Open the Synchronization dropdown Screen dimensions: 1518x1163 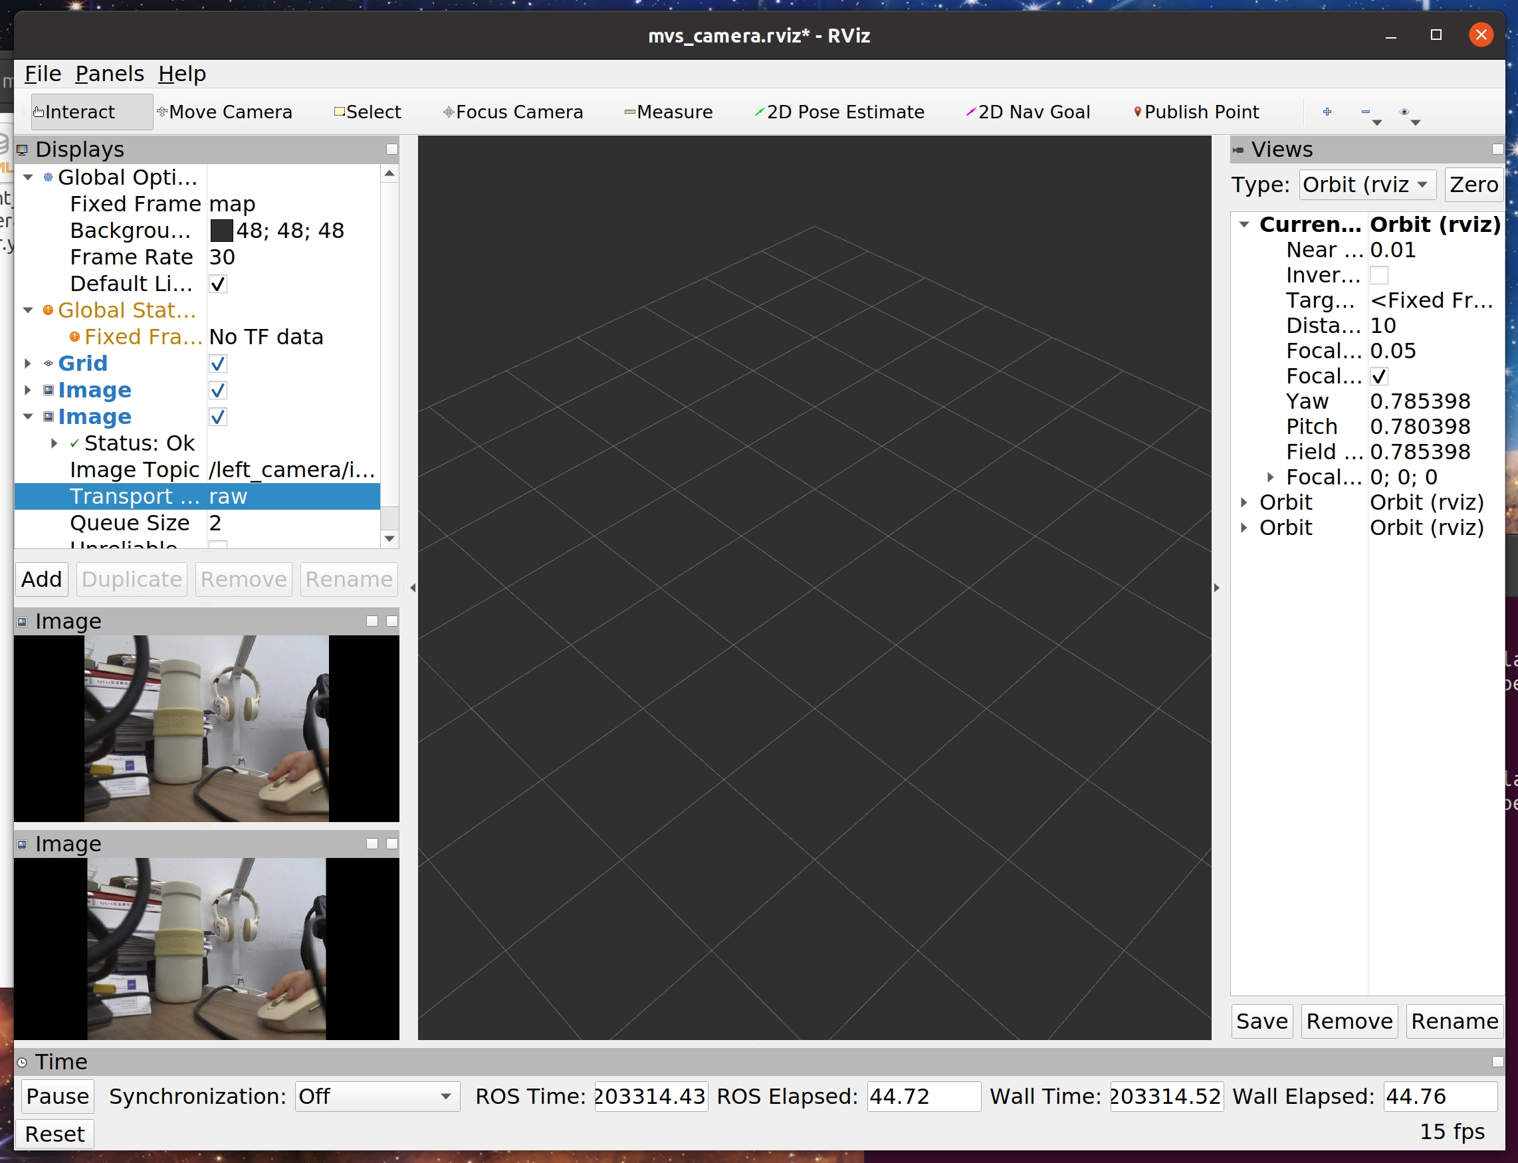tap(377, 1096)
